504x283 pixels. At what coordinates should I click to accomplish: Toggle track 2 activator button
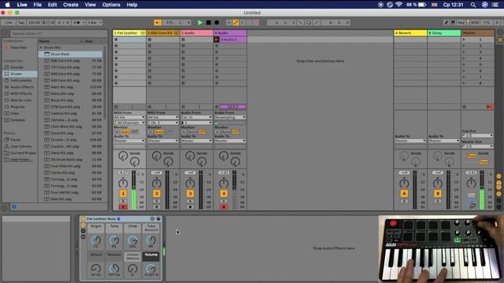pyautogui.click(x=157, y=193)
